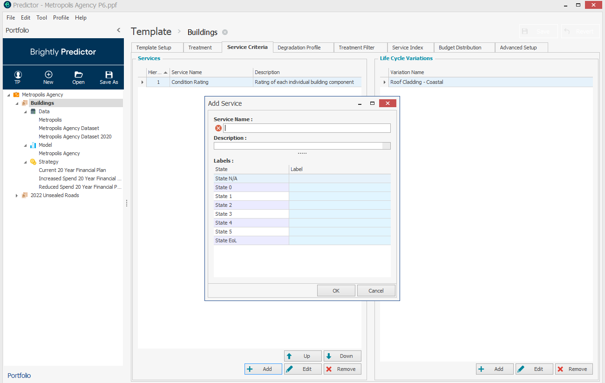Click the Model chart icon in tree
The width and height of the screenshot is (605, 383).
pyautogui.click(x=33, y=145)
